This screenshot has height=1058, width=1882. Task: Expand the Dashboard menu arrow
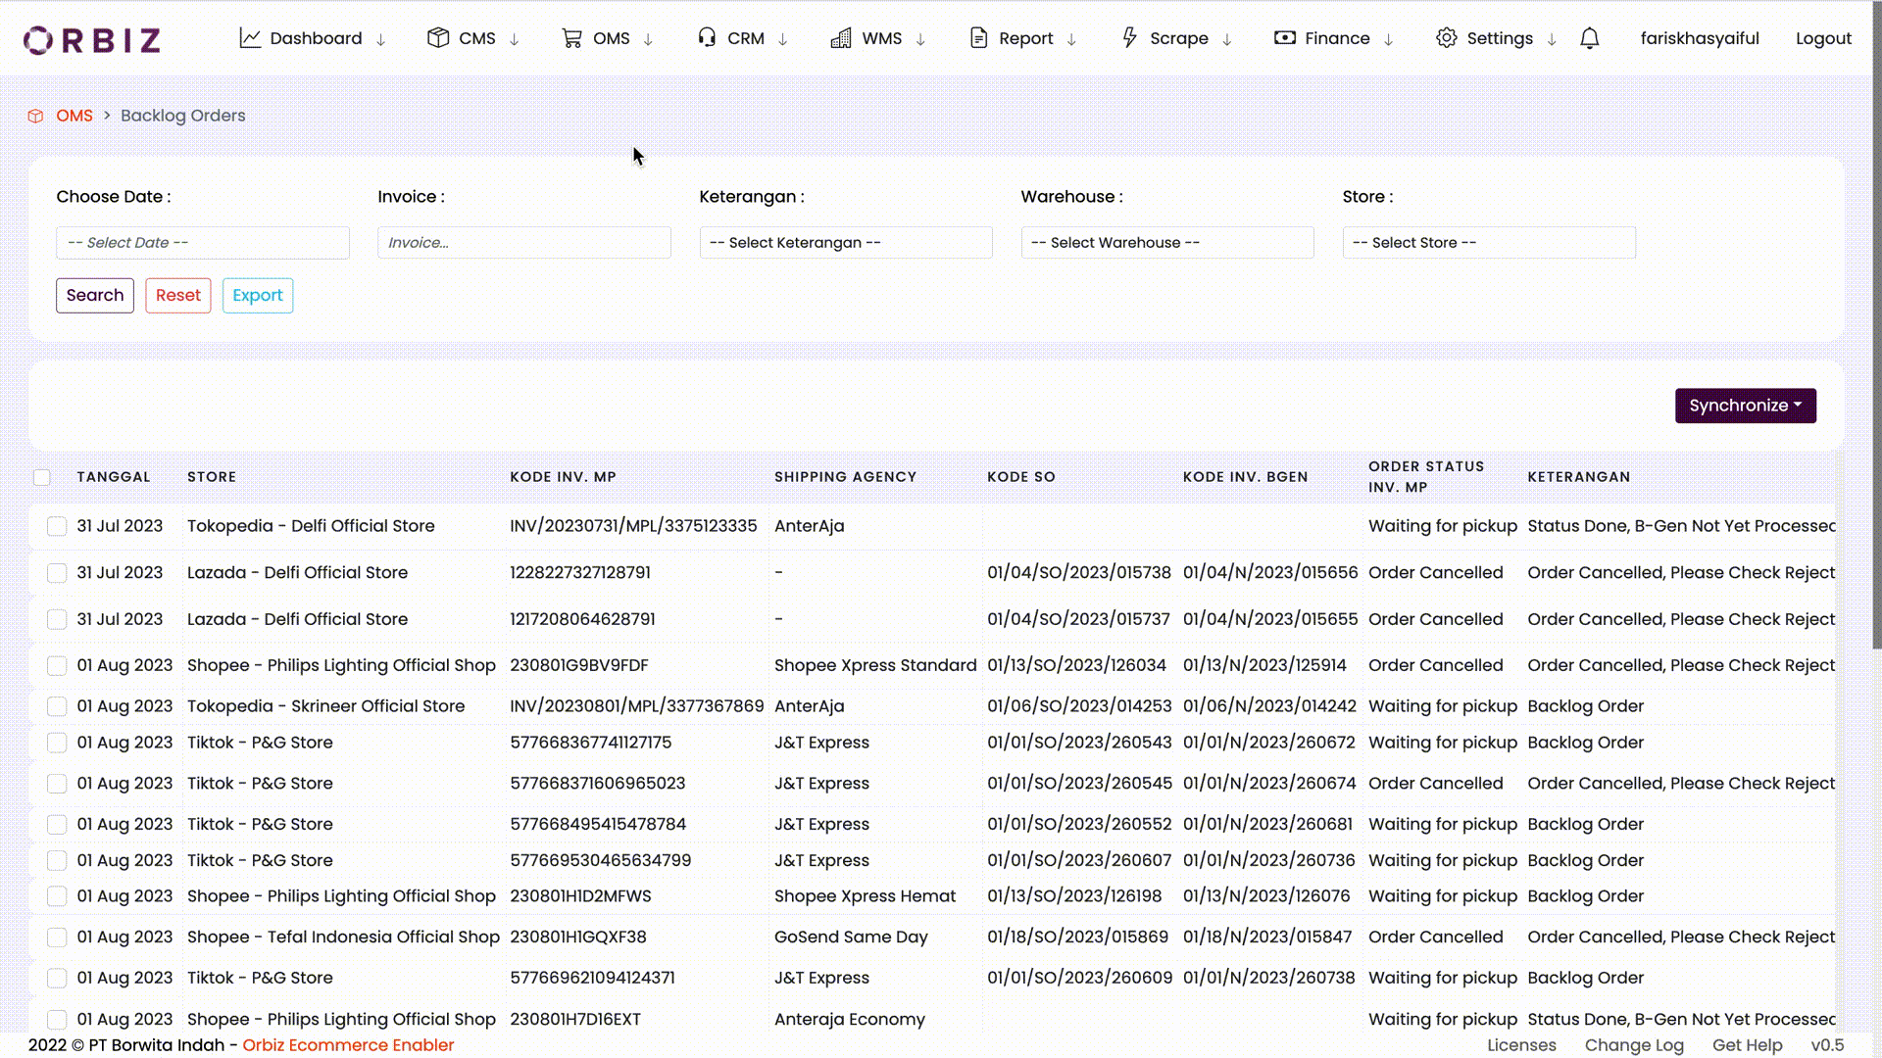coord(381,39)
